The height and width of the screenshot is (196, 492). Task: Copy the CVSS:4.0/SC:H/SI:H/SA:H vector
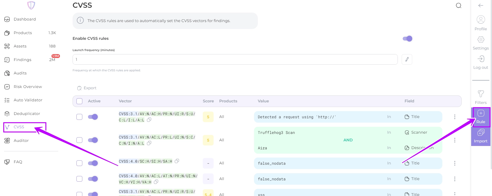tap(177, 161)
